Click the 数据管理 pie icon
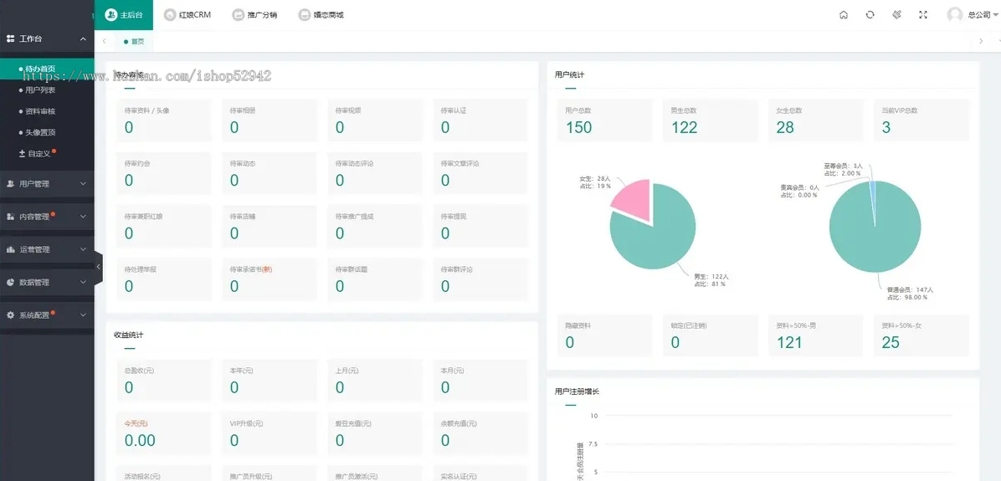 point(10,282)
